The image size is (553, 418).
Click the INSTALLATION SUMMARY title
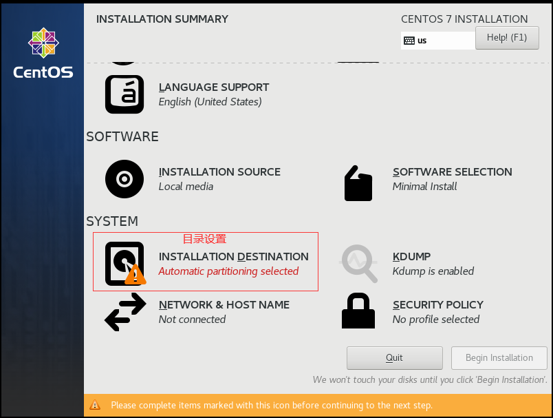point(162,19)
